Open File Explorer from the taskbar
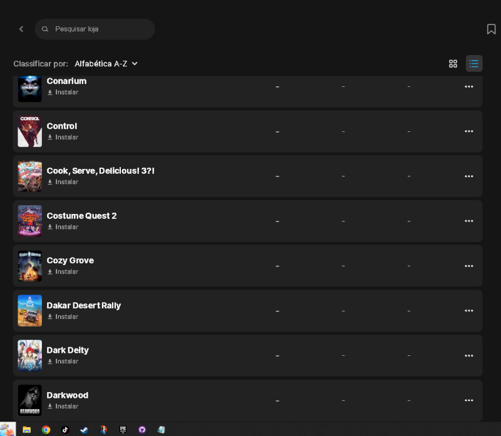 tap(26, 430)
